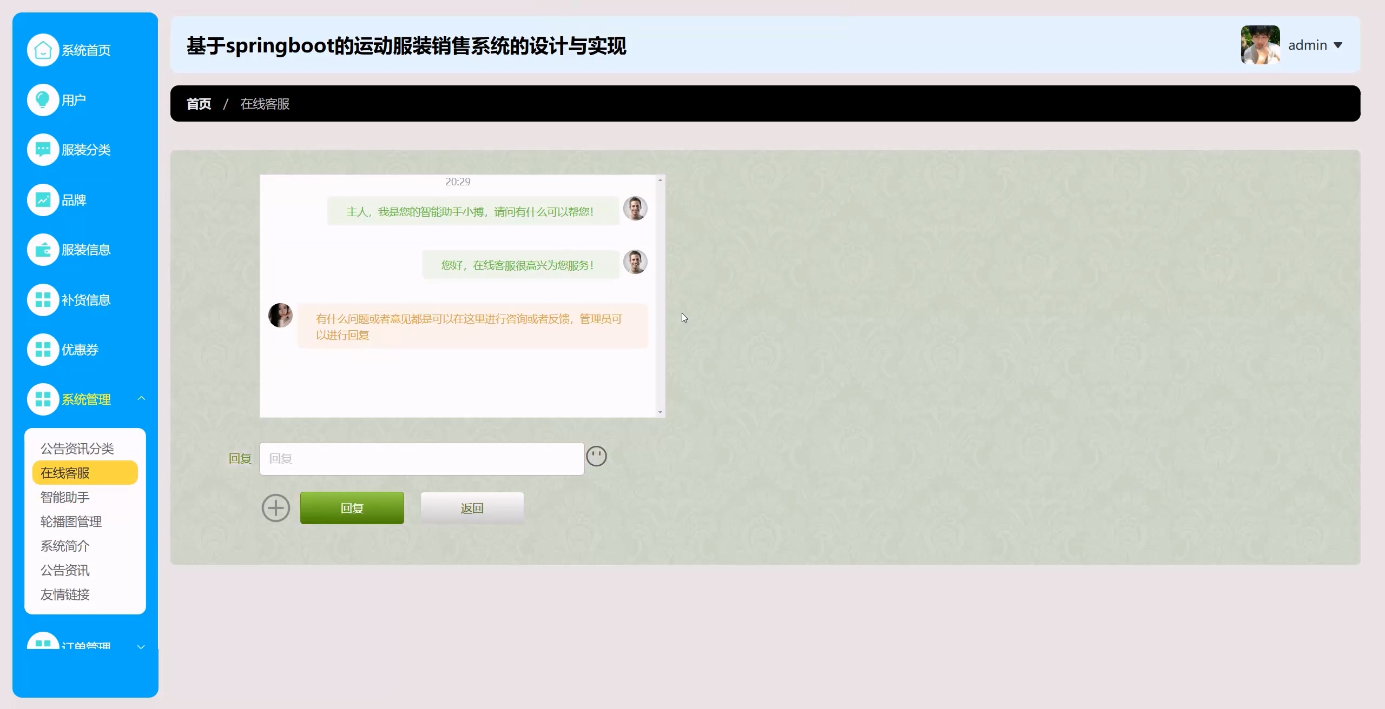The width and height of the screenshot is (1385, 709).
Task: Click the lightbulb icon beside 用户
Action: pos(43,100)
